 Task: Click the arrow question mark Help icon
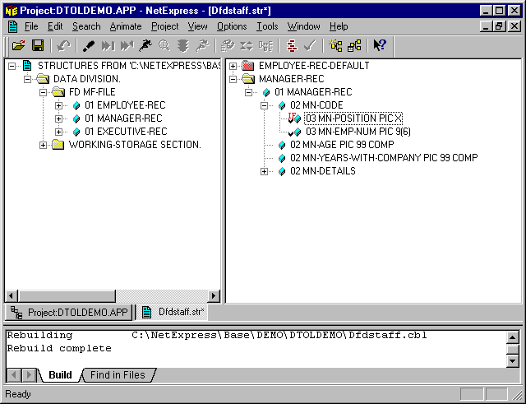pos(380,45)
